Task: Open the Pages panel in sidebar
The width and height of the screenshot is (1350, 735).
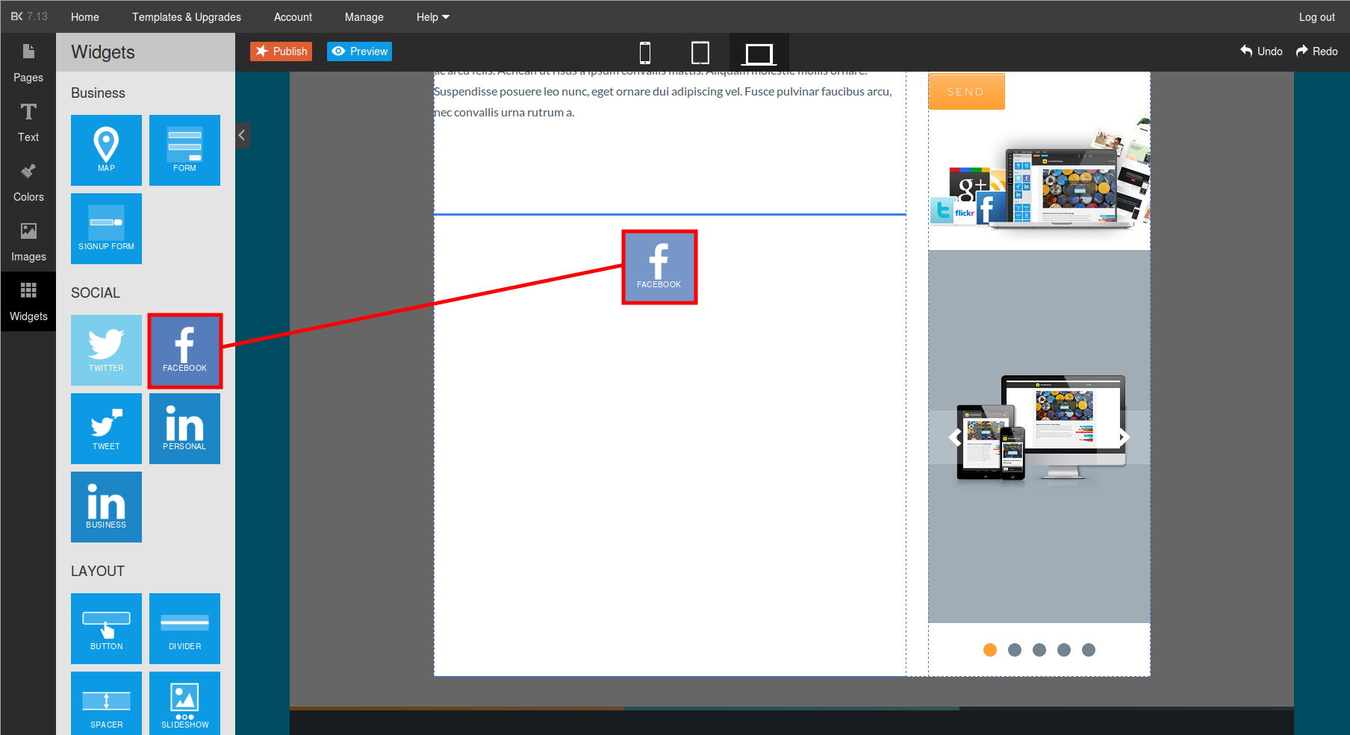Action: click(28, 63)
